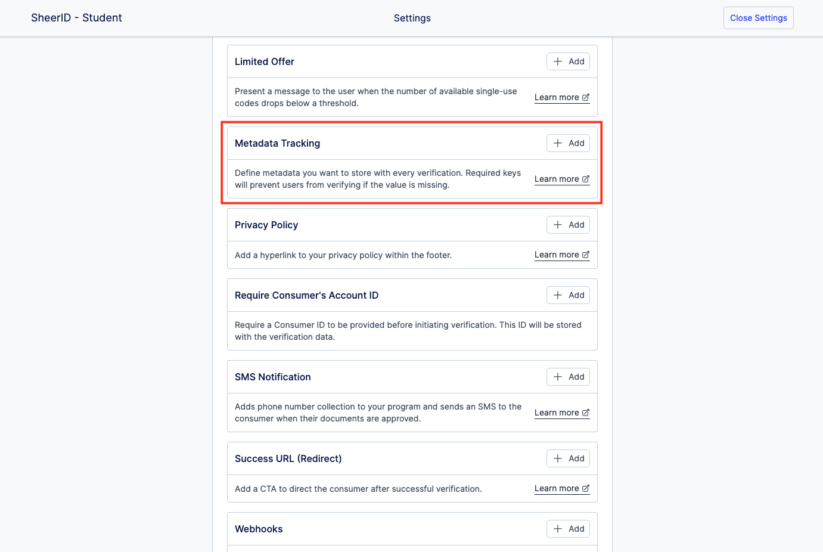Click external link icon in Privacy Policy
Viewport: 823px width, 552px height.
(x=586, y=255)
